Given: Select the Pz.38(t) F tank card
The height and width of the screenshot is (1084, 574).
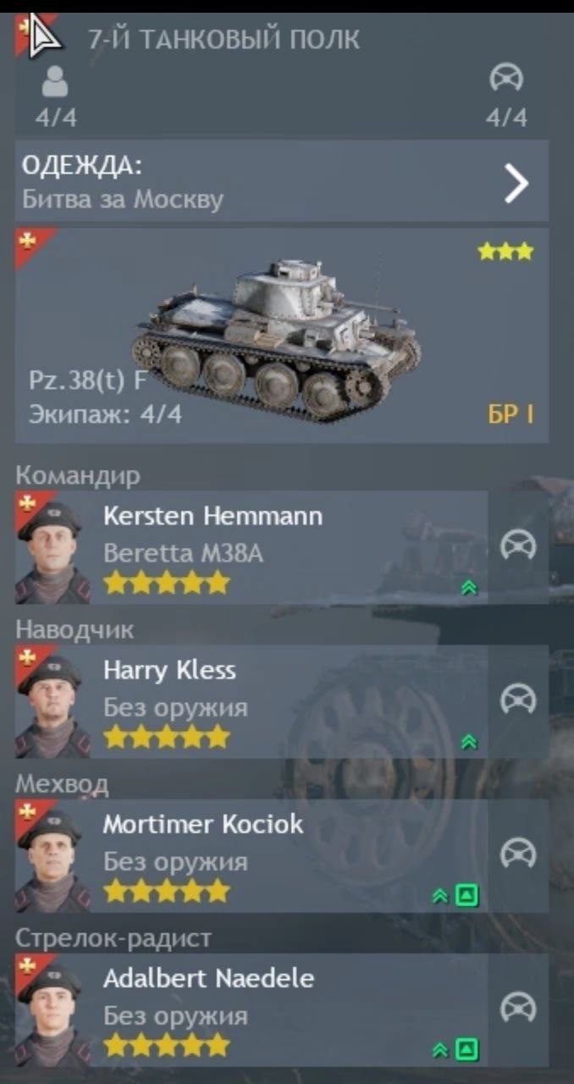Looking at the screenshot, I should 281,335.
